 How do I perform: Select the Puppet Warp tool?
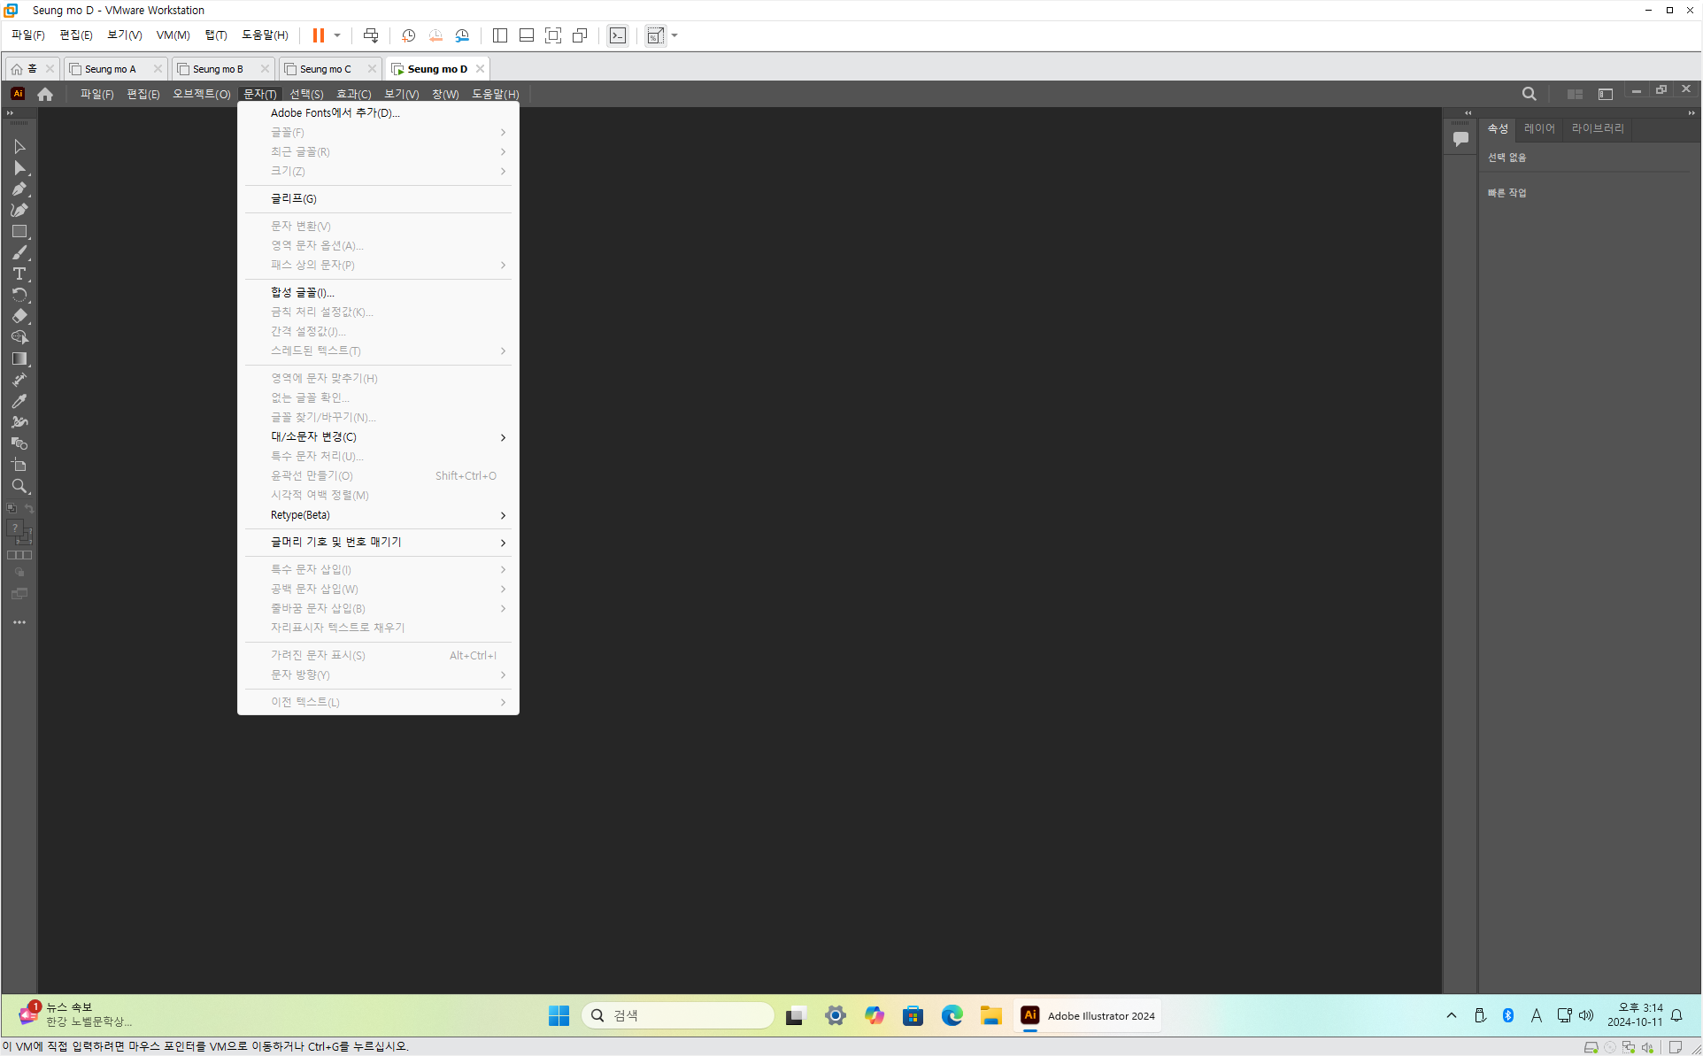pos(19,422)
